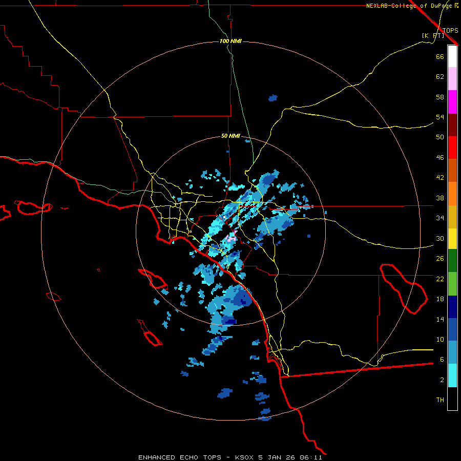This screenshot has width=461, height=461.
Task: Click the isolated blue echo north of 50 NMI ring
Action: (x=273, y=98)
